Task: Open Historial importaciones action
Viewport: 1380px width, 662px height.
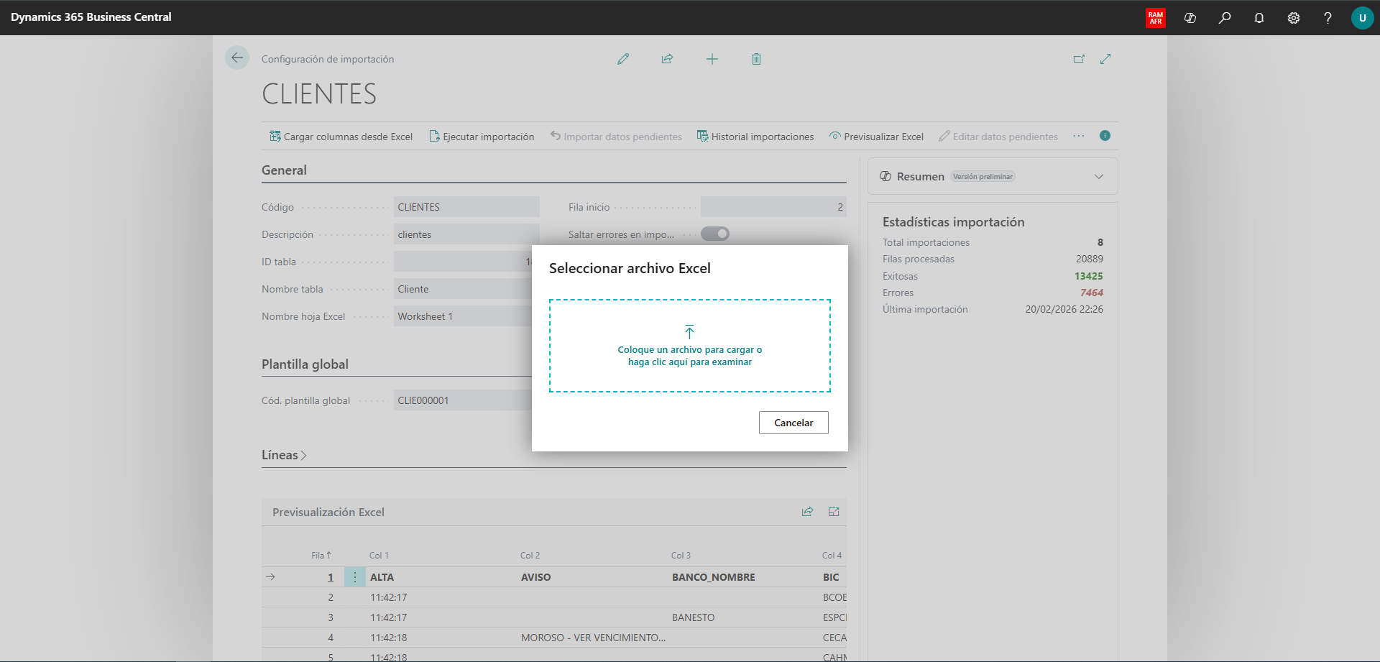Action: 755,137
